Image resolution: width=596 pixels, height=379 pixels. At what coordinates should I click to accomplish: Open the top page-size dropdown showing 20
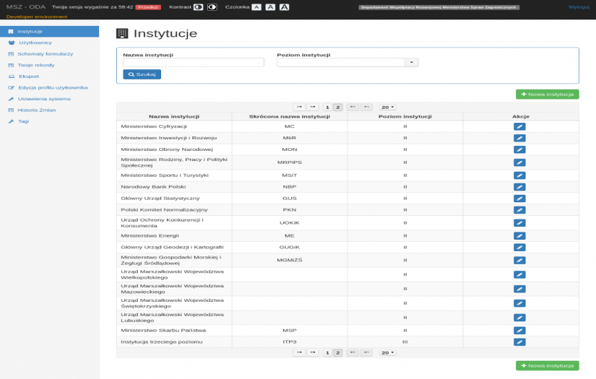[387, 107]
